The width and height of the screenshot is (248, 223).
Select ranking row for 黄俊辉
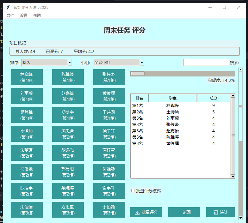pos(181,143)
